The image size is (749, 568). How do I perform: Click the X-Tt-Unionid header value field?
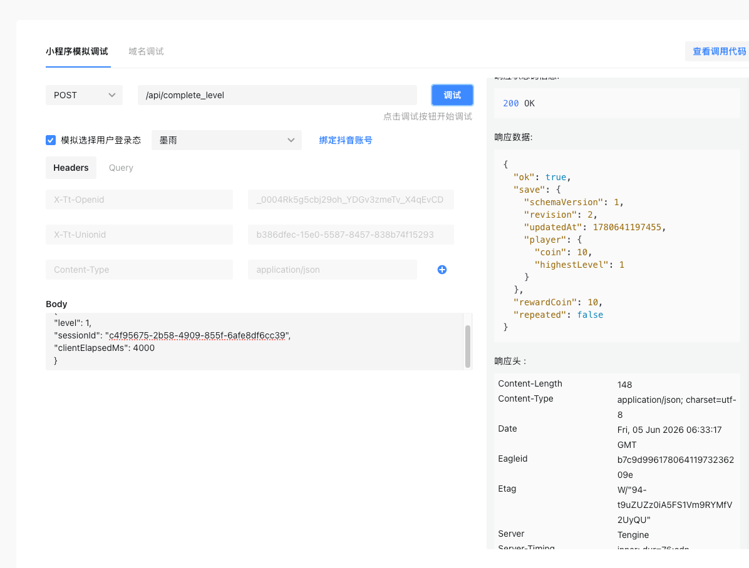351,235
